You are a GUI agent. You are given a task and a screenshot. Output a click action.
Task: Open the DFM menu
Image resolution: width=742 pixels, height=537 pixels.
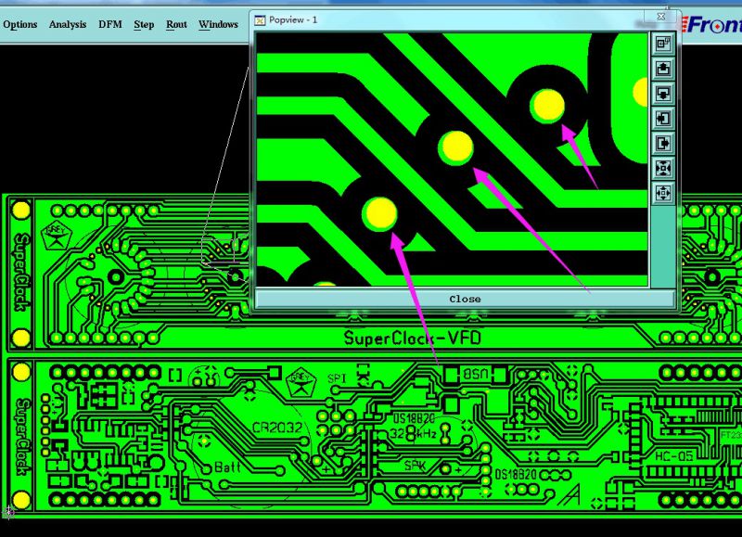[110, 24]
